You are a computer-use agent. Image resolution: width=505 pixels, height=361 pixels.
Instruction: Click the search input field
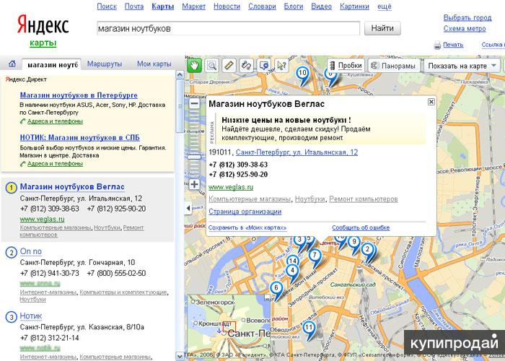pyautogui.click(x=227, y=29)
